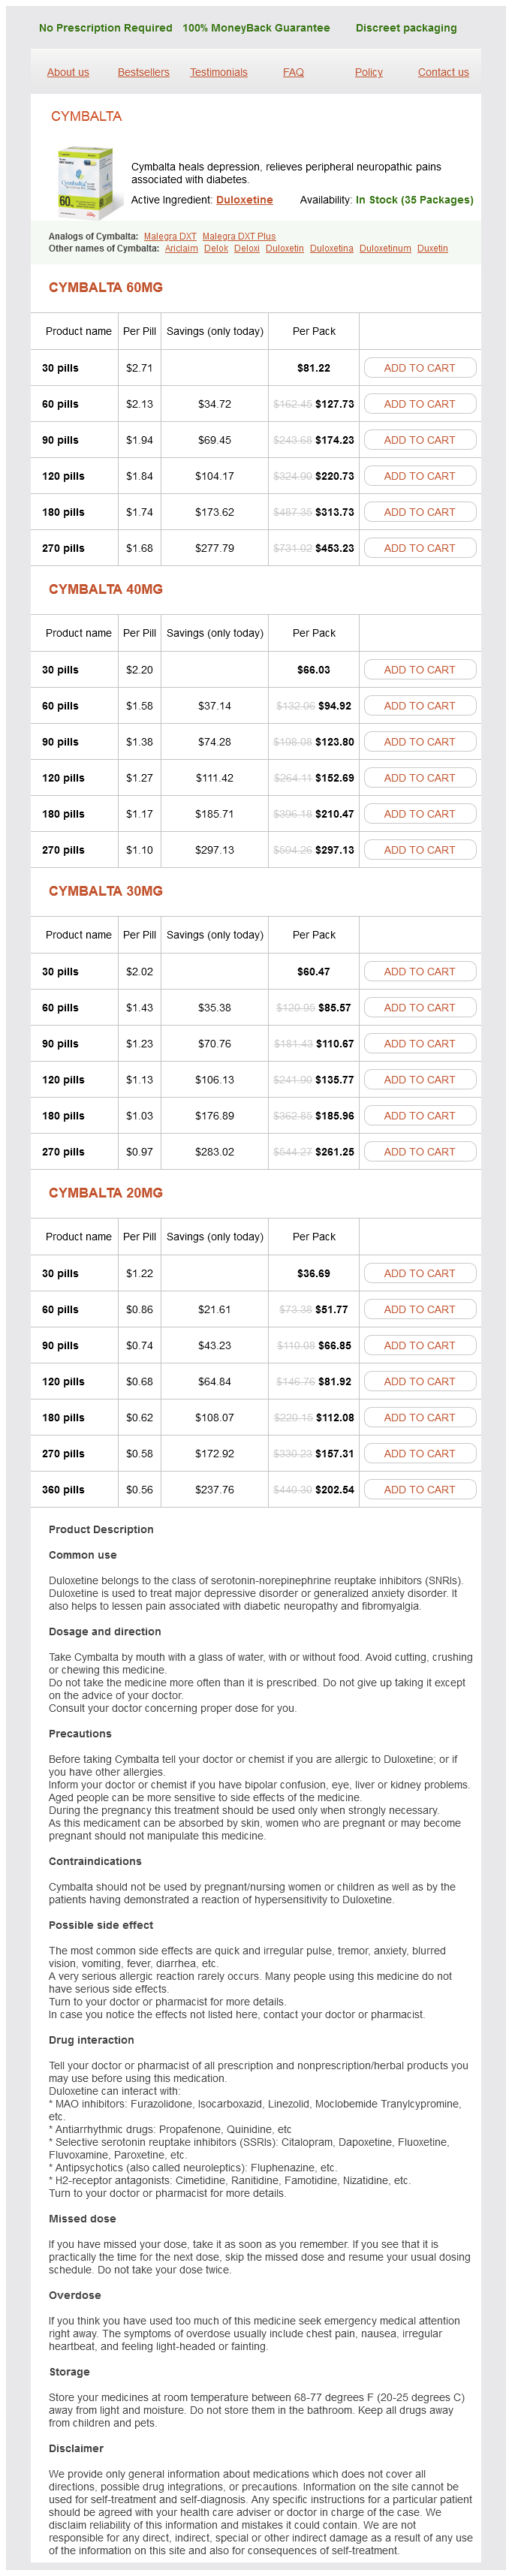Click the Cymbalta product box image
Image resolution: width=512 pixels, height=2576 pixels.
point(84,182)
